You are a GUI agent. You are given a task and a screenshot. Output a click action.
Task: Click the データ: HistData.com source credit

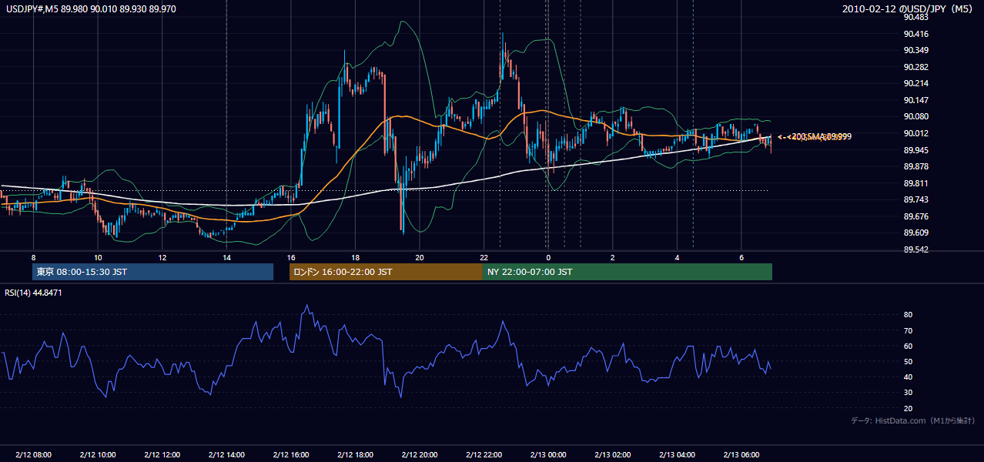tap(913, 420)
